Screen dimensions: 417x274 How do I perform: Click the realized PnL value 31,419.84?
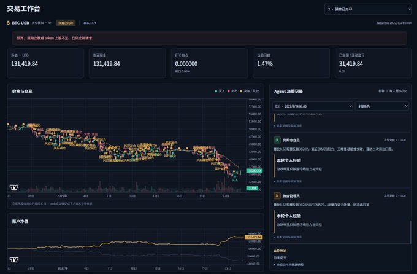click(351, 64)
